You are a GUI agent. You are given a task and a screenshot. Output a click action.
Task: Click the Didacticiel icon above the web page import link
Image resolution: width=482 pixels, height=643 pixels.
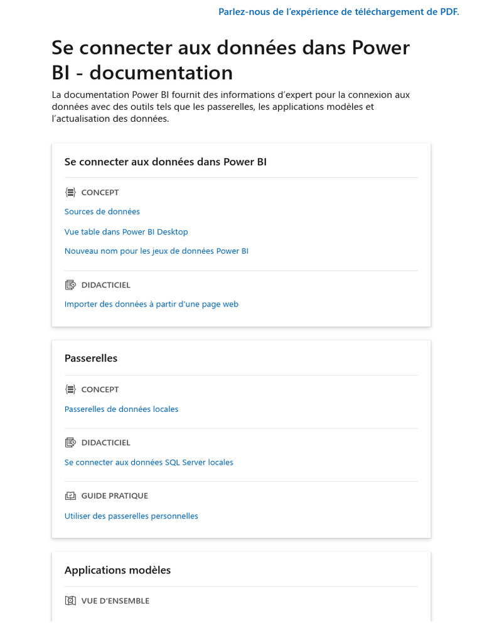point(70,285)
